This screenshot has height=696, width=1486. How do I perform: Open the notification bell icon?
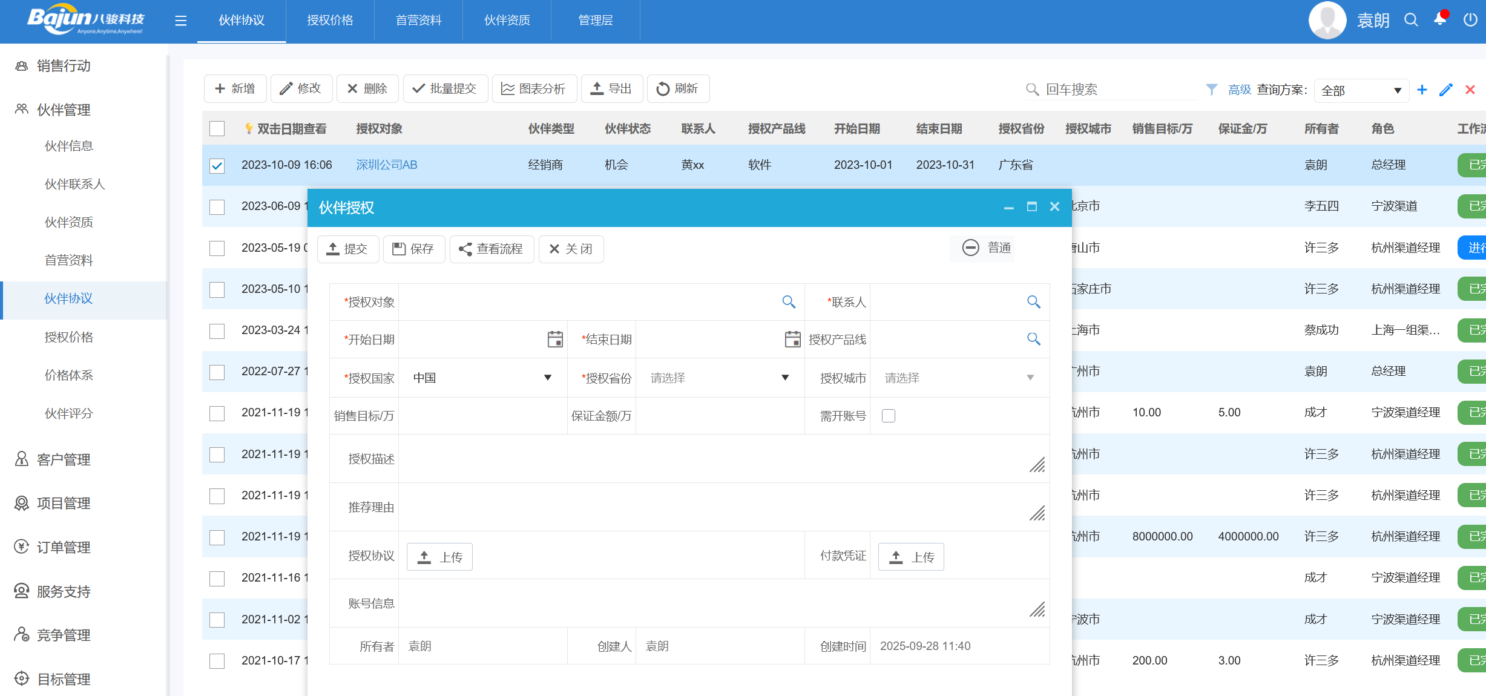(1440, 20)
